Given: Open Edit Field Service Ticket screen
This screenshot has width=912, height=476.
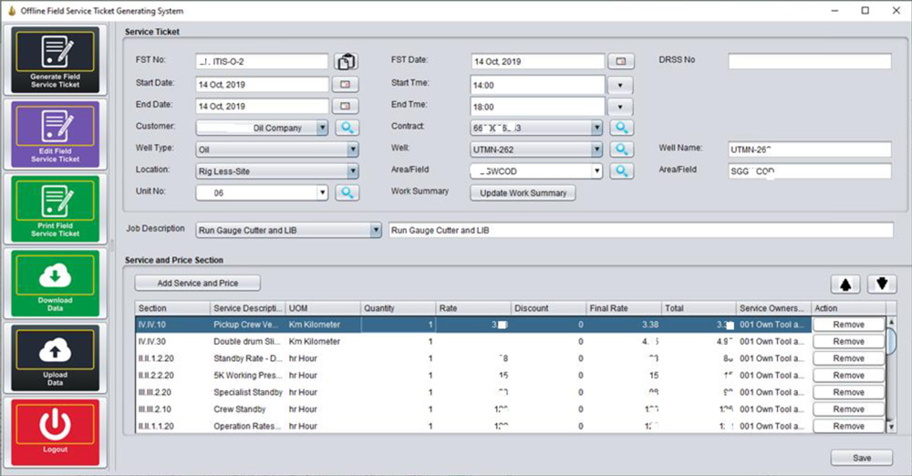Looking at the screenshot, I should (x=56, y=133).
